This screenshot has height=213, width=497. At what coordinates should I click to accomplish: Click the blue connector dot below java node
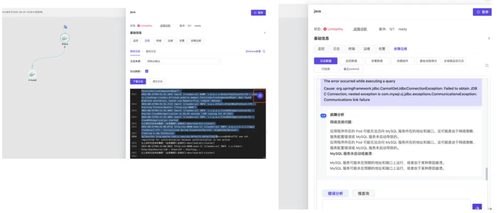click(x=65, y=47)
